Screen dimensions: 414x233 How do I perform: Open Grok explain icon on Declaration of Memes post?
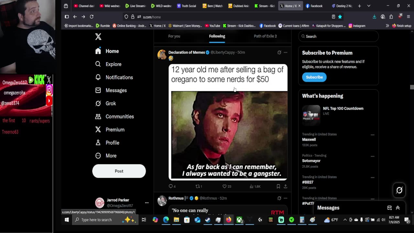[x=279, y=52]
